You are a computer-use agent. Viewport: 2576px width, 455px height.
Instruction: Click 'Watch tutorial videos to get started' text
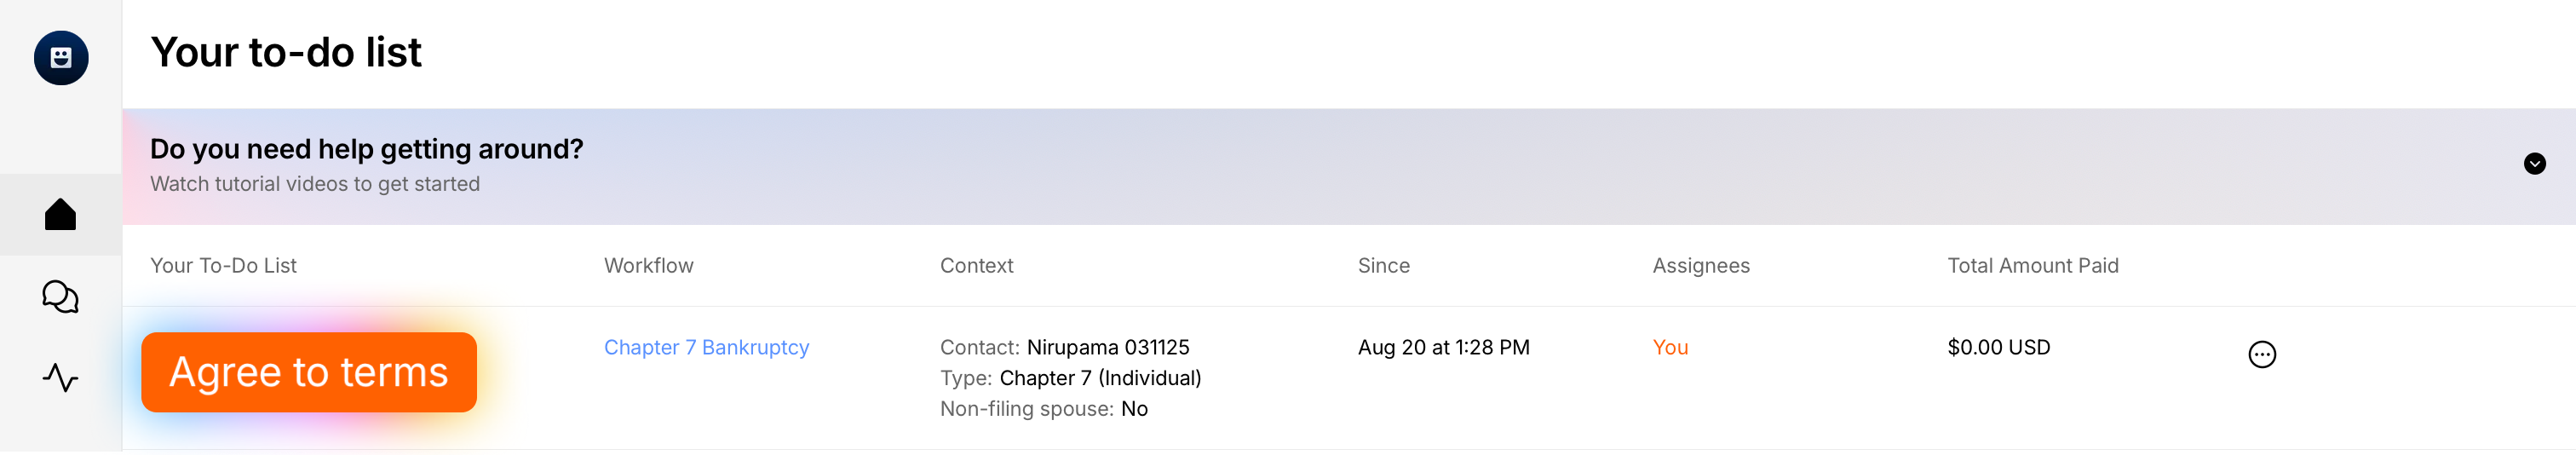coord(315,184)
